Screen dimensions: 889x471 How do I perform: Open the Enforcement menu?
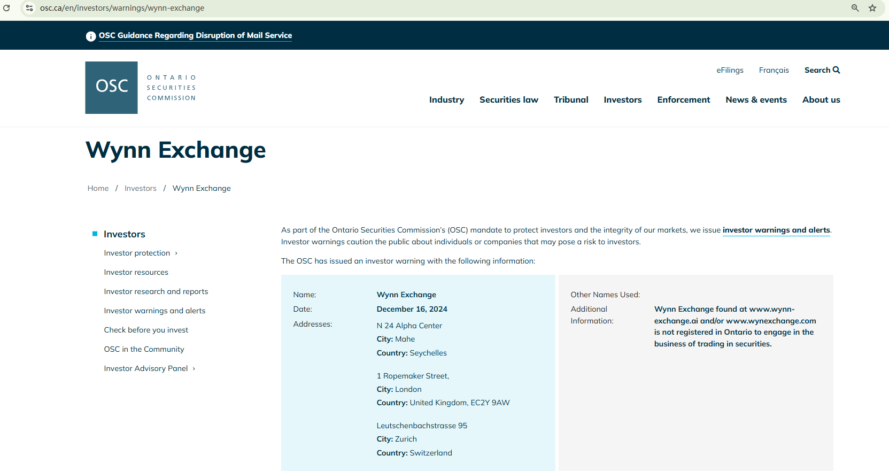684,99
